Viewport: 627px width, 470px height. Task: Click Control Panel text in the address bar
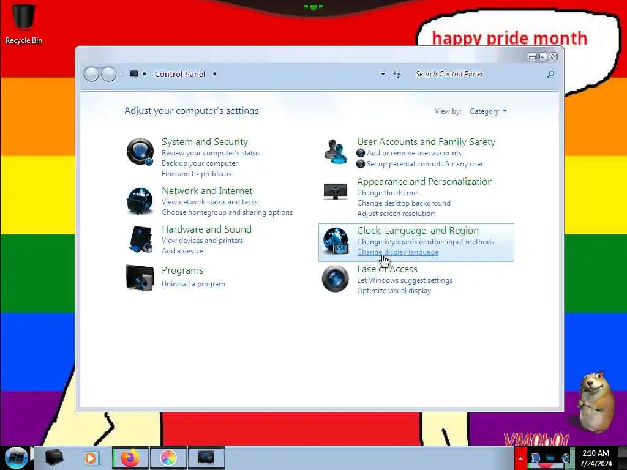pyautogui.click(x=180, y=74)
